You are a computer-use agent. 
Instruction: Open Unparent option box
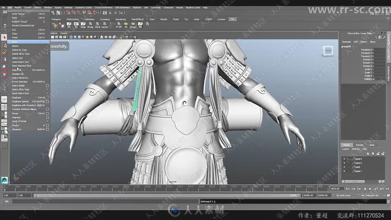click(47, 129)
